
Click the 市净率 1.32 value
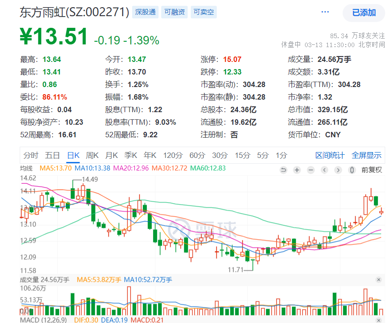tap(325, 97)
